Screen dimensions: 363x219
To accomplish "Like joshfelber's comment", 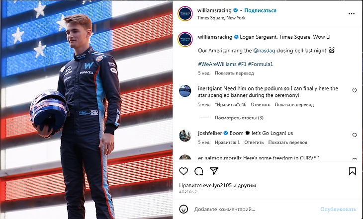I will (x=355, y=135).
